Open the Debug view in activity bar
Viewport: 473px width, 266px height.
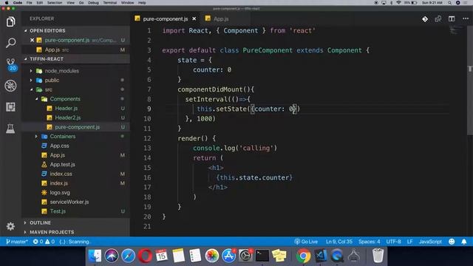10,86
